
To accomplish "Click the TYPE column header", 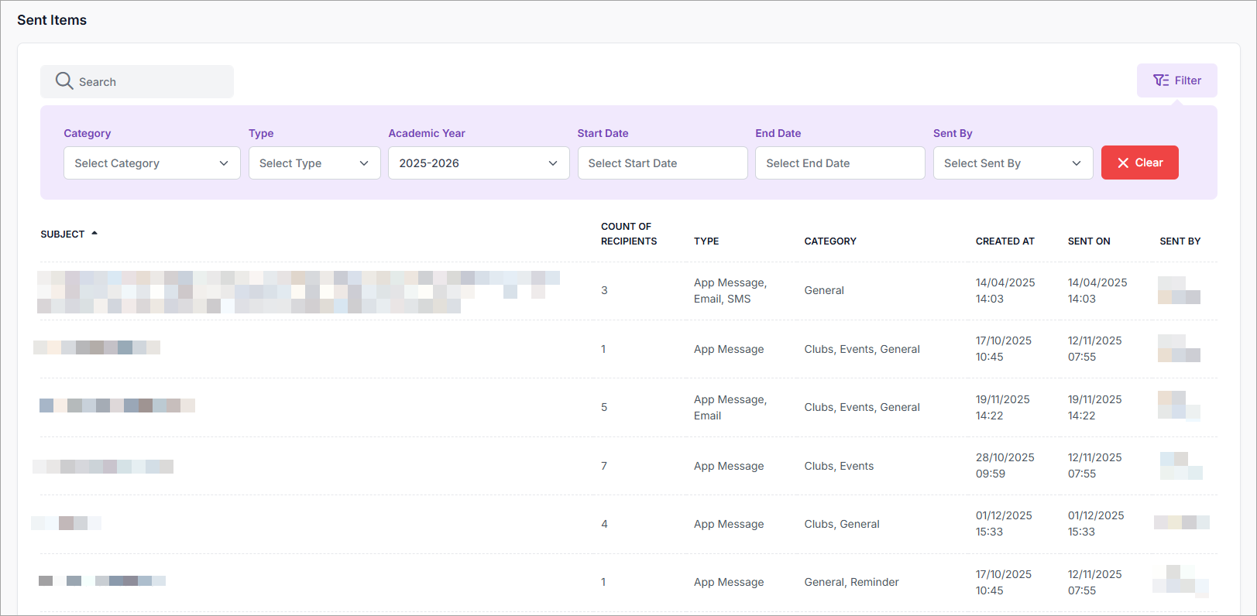I will (x=706, y=241).
